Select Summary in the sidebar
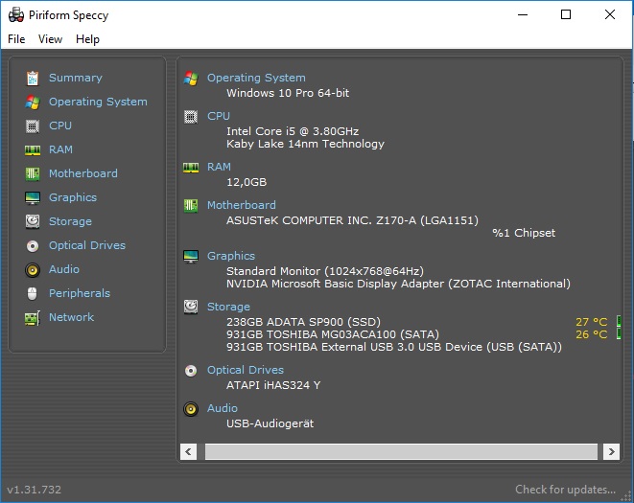 pyautogui.click(x=75, y=78)
